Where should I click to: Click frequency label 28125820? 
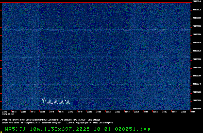coord(197,51)
